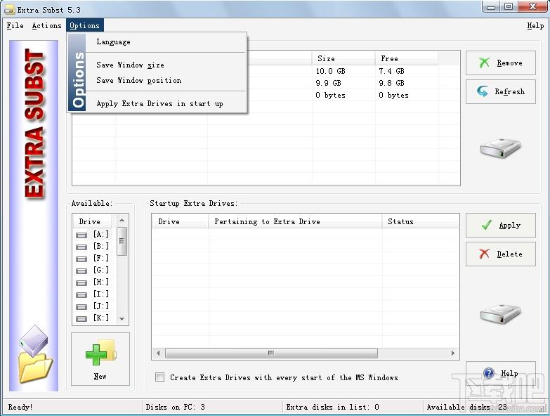Select drive icon for [K:]
Screen dimensions: 550x416
click(x=81, y=318)
